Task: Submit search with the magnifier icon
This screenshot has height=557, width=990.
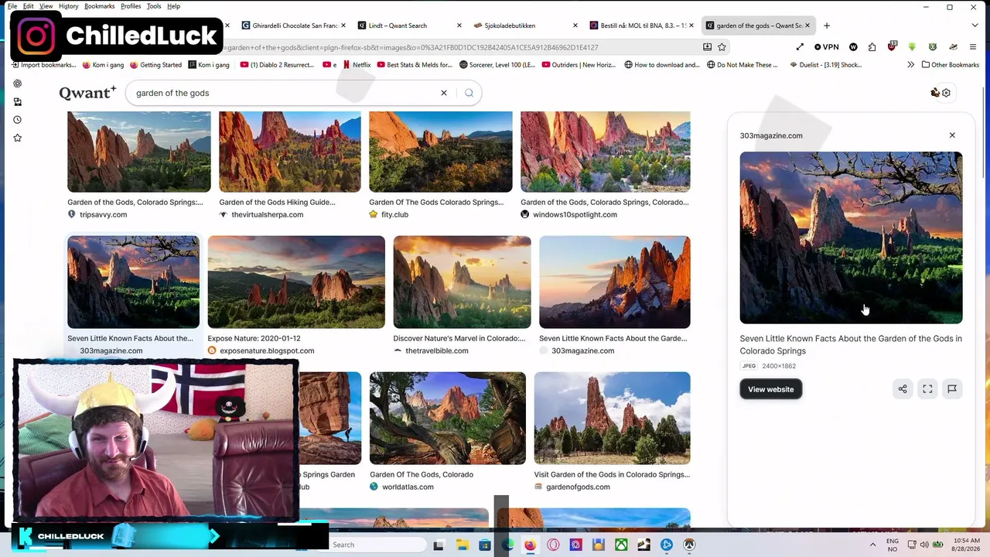Action: click(469, 93)
